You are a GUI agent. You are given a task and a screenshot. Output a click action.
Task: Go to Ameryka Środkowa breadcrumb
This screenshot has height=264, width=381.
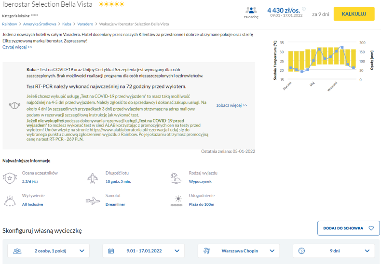click(40, 24)
